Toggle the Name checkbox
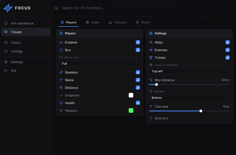The width and height of the screenshot is (236, 155). [138, 80]
